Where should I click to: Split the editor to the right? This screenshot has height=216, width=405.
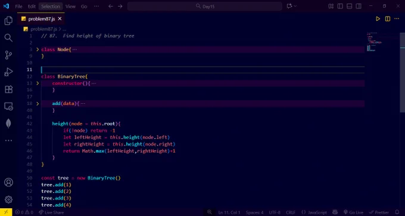388,18
